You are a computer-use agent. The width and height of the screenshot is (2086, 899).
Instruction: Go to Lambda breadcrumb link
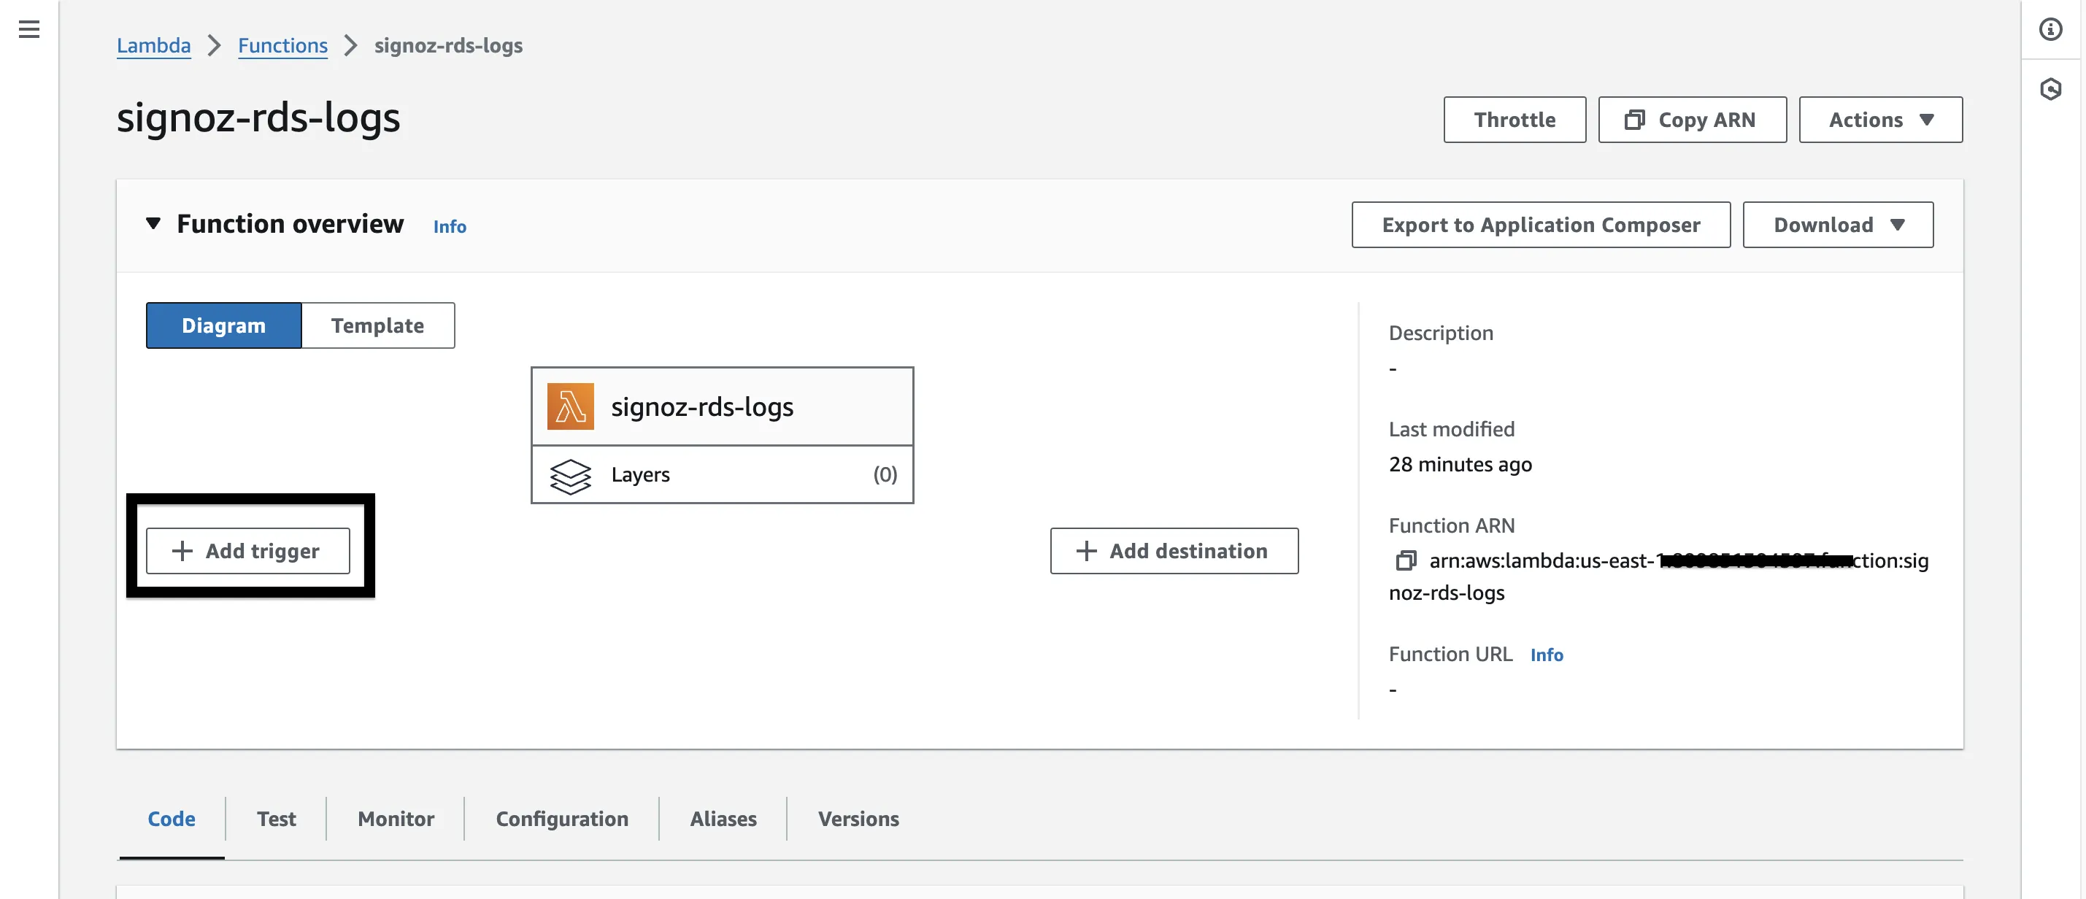pos(154,45)
